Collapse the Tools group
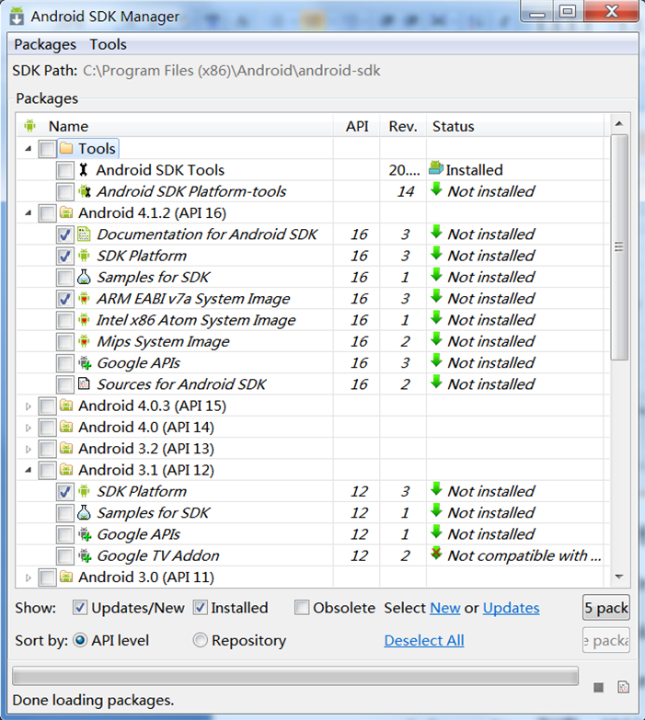Screen dimensions: 645x720 (x=28, y=149)
